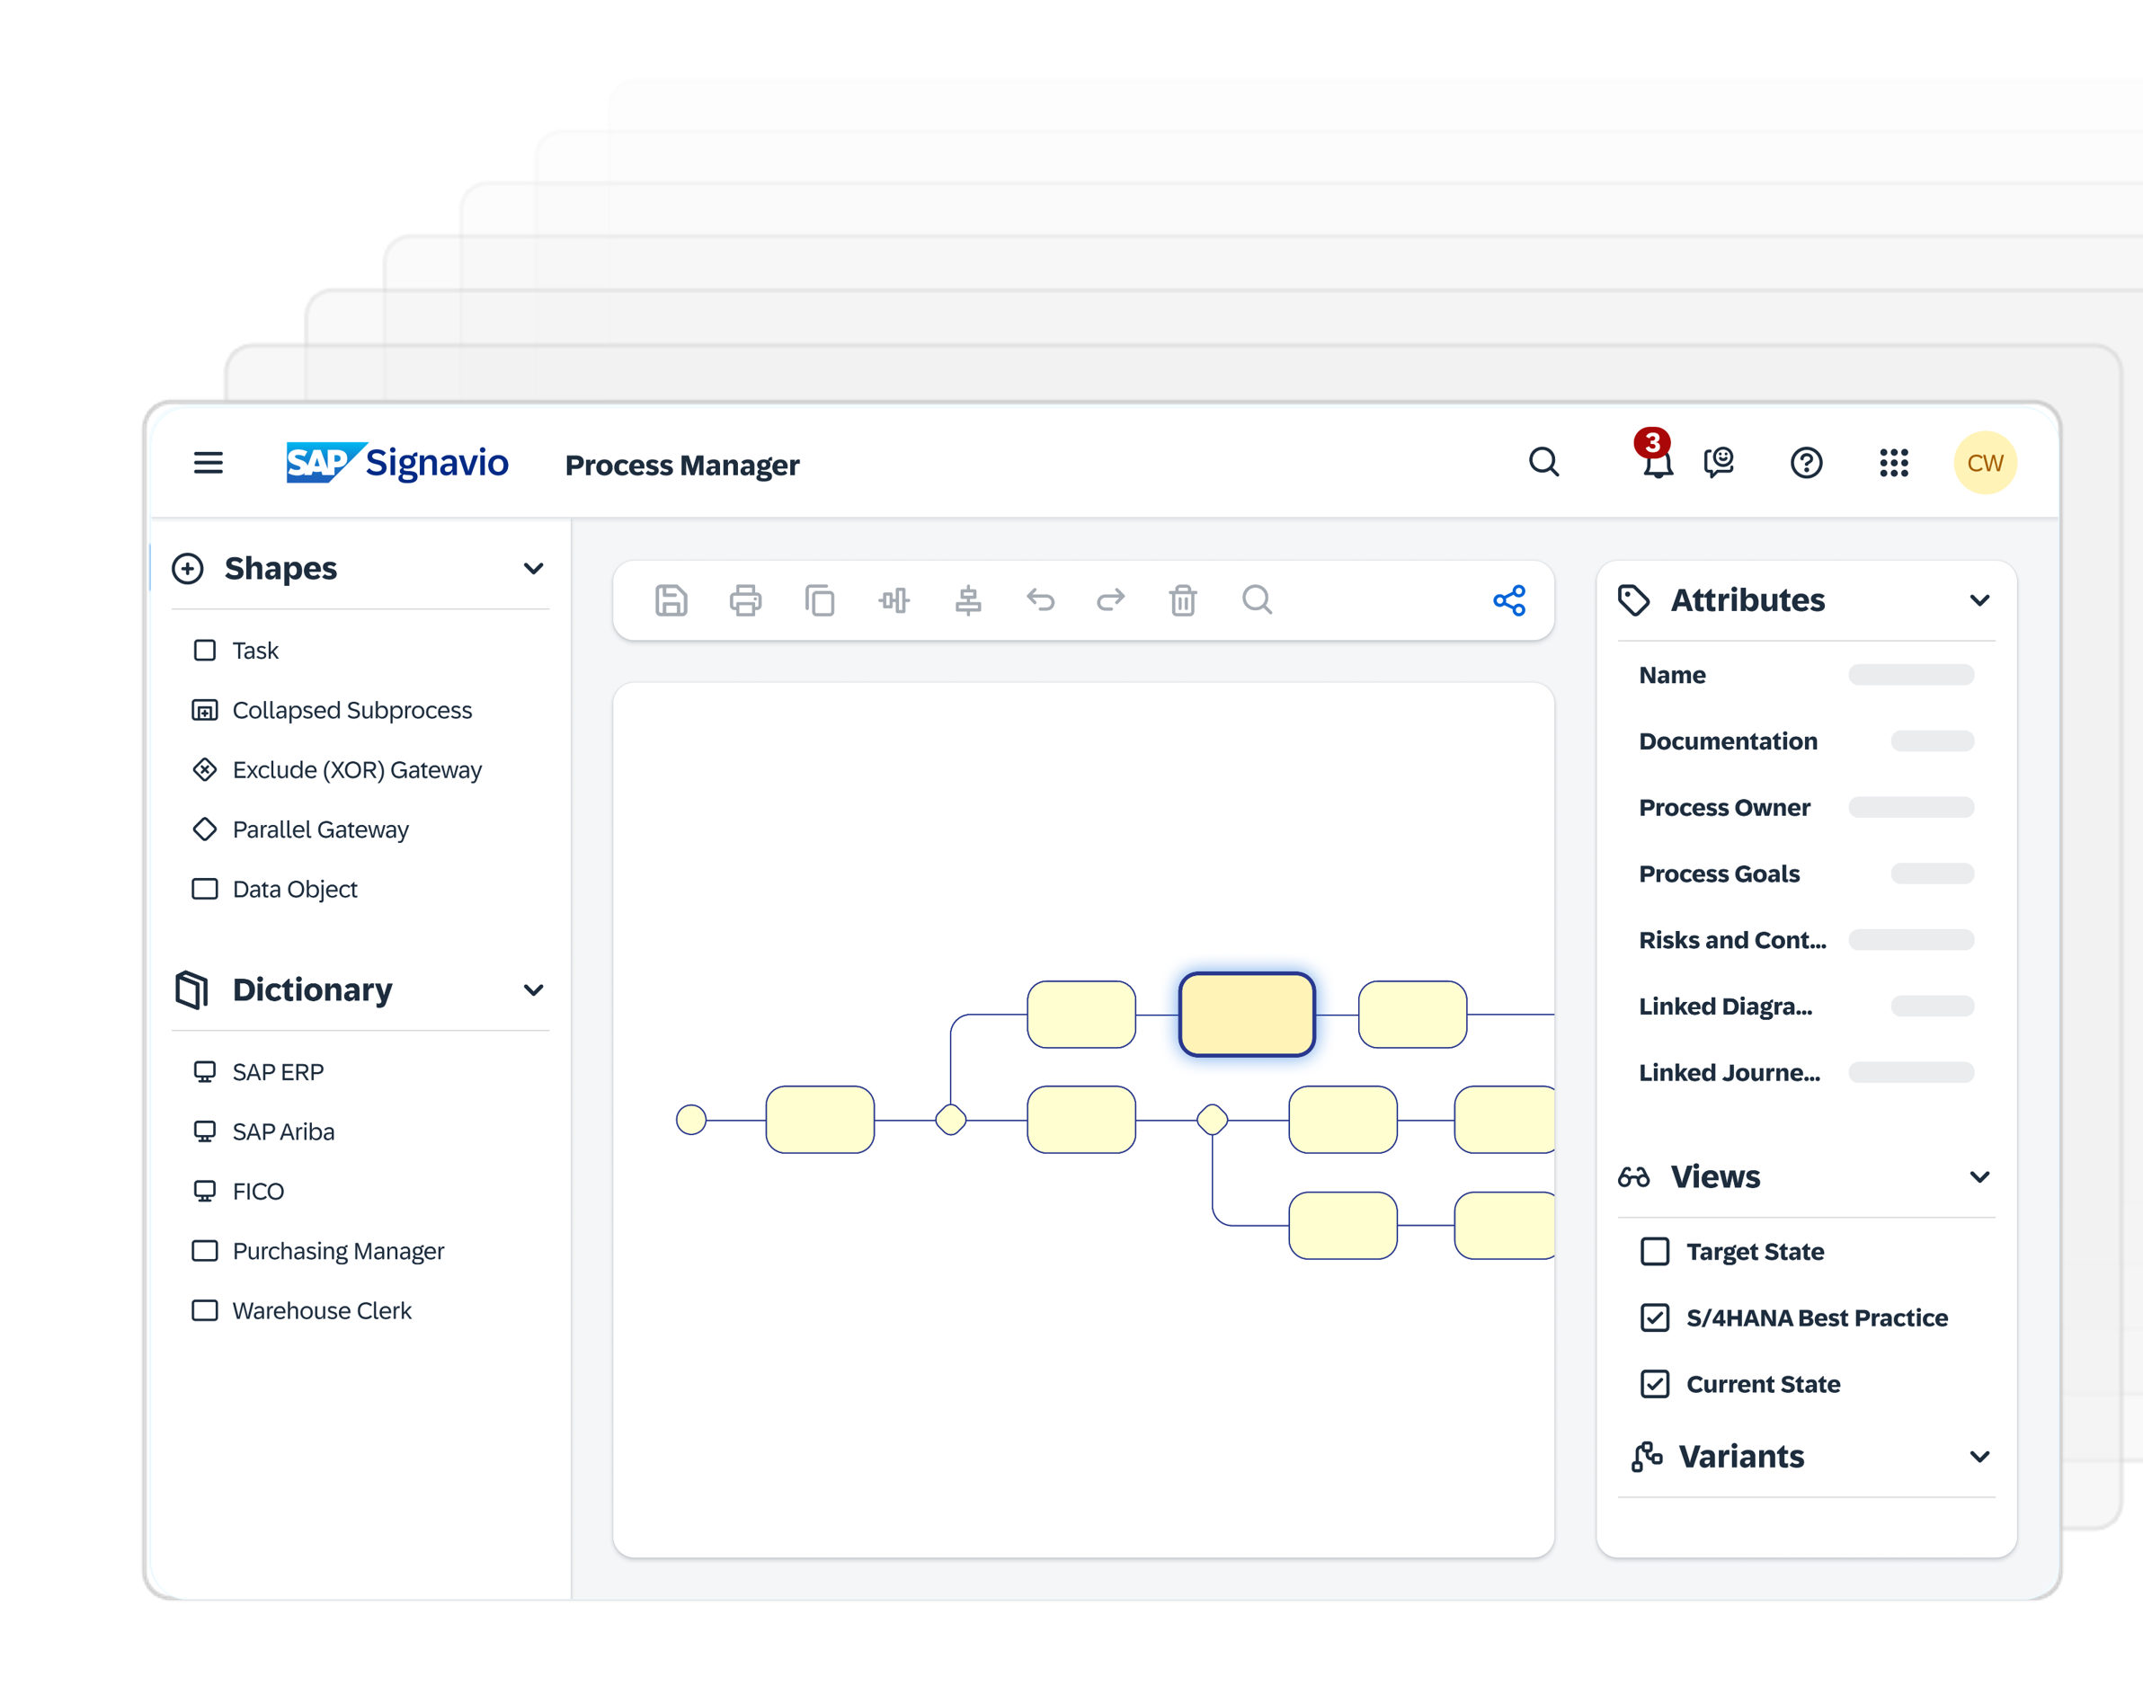The image size is (2143, 1694).
Task: Open notifications bell with badge 3
Action: pos(1656,461)
